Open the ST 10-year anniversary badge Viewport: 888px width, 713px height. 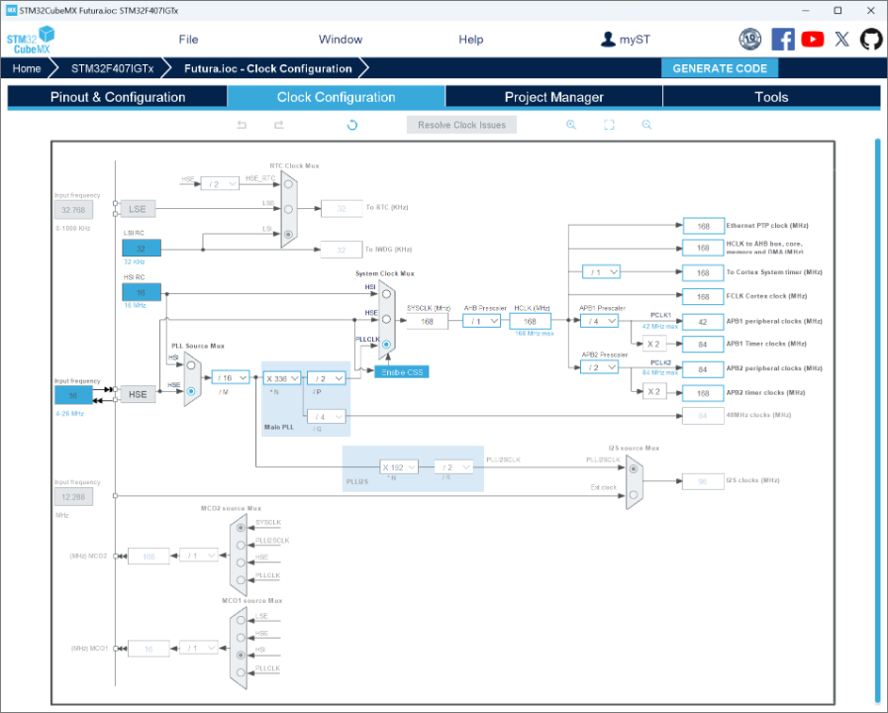(750, 39)
